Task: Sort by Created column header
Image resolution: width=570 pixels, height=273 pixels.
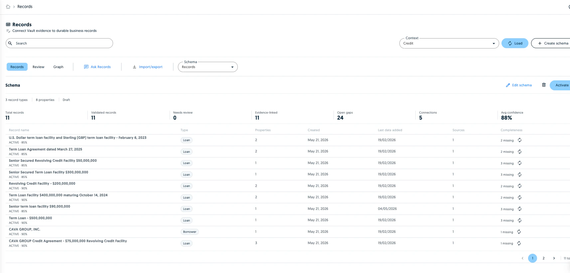Action: [x=314, y=130]
